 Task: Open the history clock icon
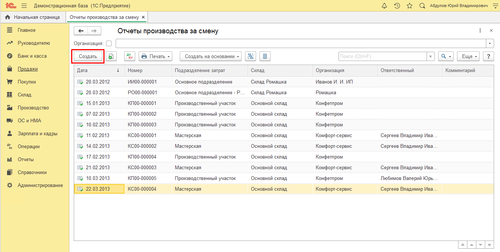coord(397,6)
